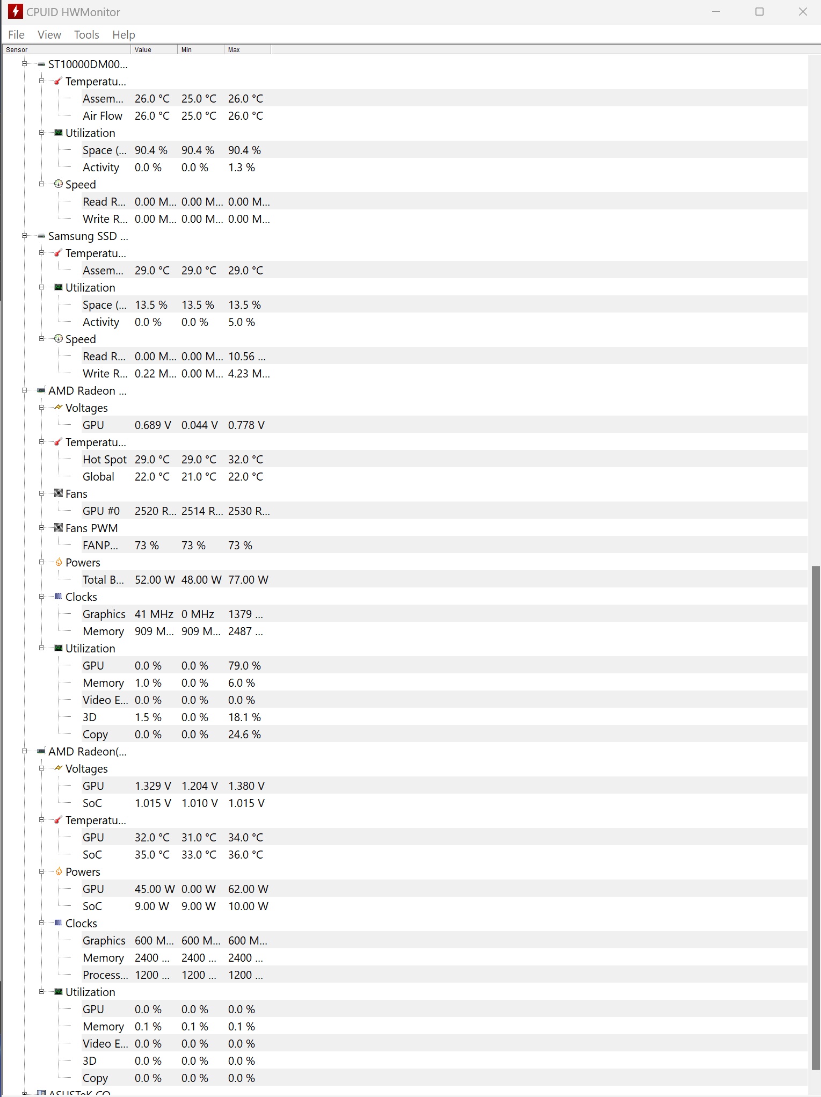Open the Help menu

[123, 35]
